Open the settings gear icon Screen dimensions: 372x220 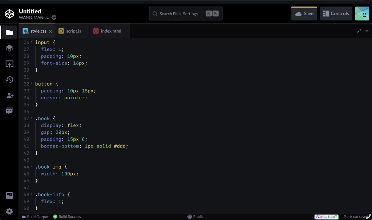click(9, 211)
